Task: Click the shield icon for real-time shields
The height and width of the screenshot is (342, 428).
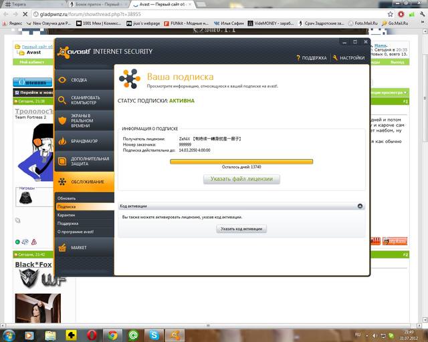Action: point(62,120)
